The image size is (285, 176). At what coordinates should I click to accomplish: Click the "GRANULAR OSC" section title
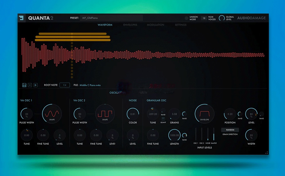pos(156,100)
